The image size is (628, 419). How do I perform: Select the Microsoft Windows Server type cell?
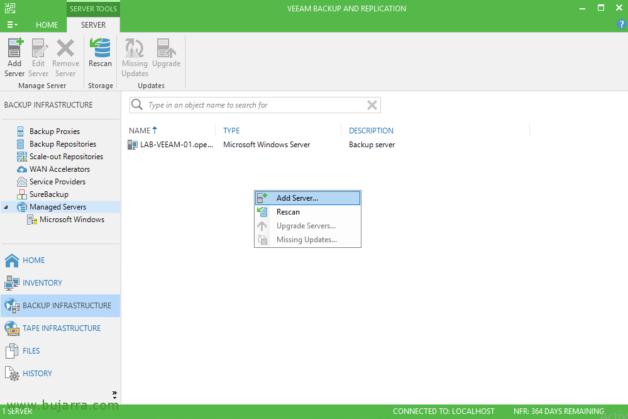point(267,145)
